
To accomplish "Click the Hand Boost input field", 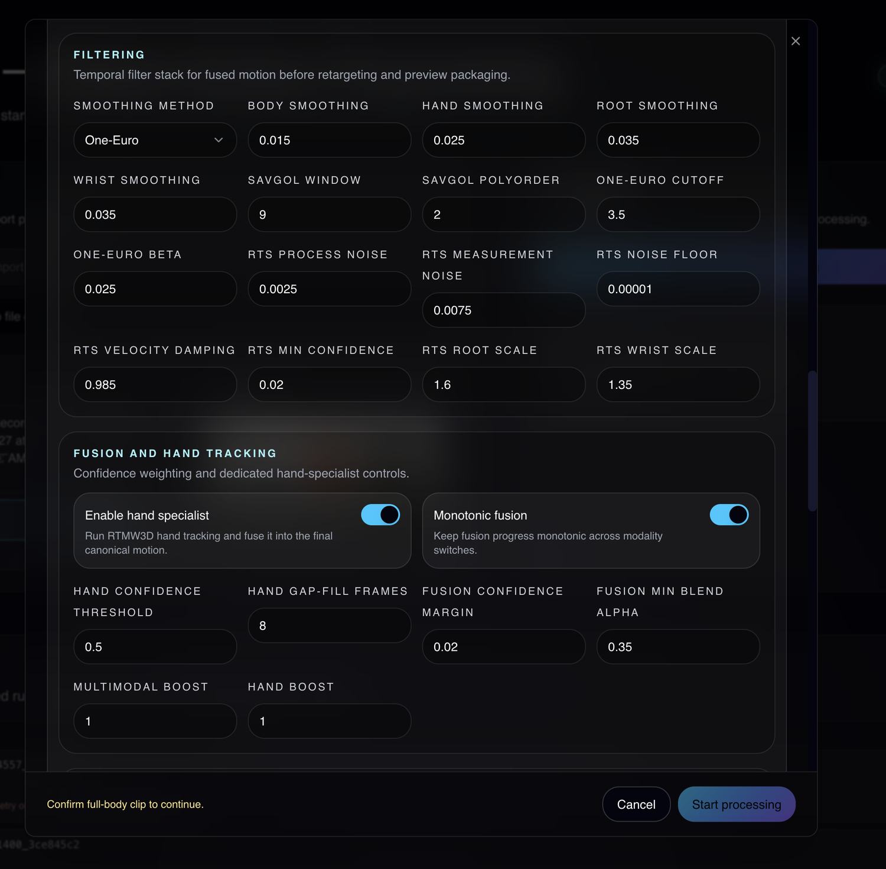I will [330, 721].
